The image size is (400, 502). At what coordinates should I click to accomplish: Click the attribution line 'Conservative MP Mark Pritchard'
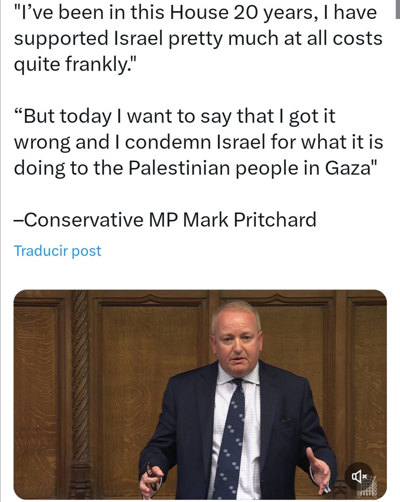(x=165, y=220)
